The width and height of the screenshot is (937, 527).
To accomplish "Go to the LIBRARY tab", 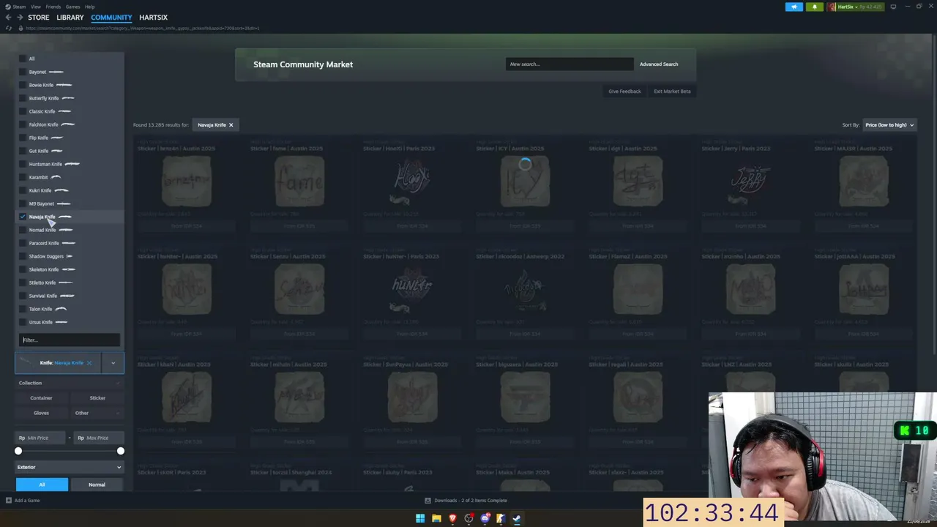I will (70, 18).
